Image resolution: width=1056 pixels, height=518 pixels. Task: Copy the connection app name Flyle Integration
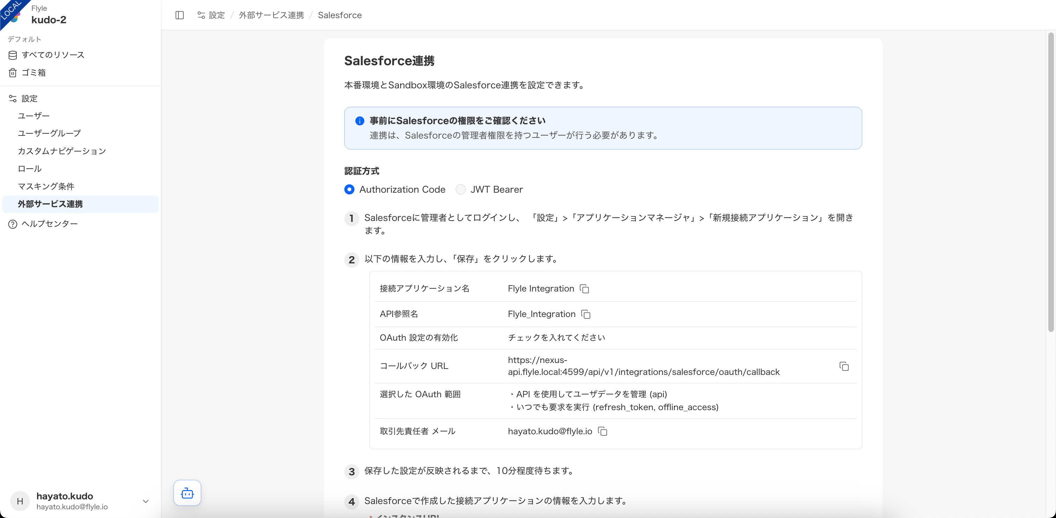585,289
